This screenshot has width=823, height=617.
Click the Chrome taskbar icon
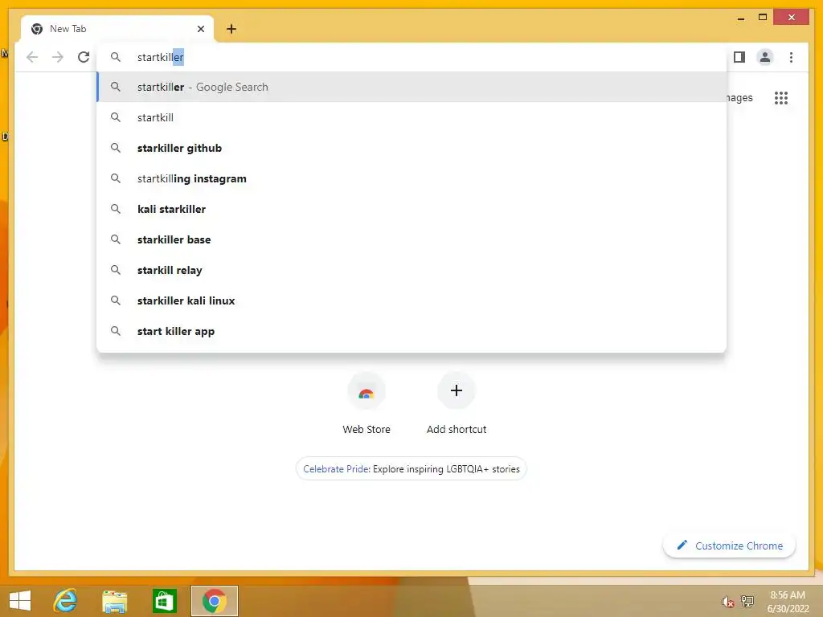pyautogui.click(x=214, y=601)
